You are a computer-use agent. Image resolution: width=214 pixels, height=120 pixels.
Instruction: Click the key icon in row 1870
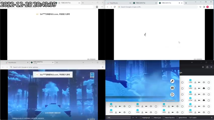pos(173,106)
